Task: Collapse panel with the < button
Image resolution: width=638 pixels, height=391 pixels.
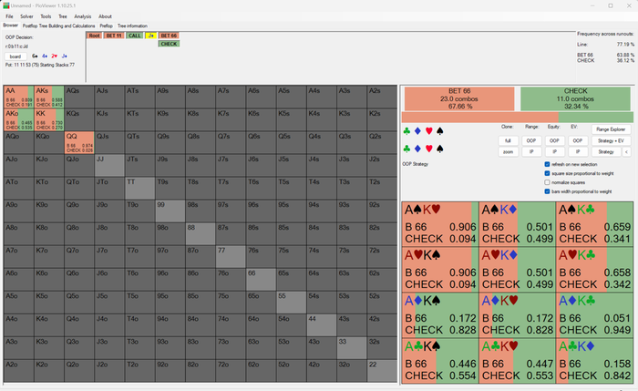Action: (627, 152)
